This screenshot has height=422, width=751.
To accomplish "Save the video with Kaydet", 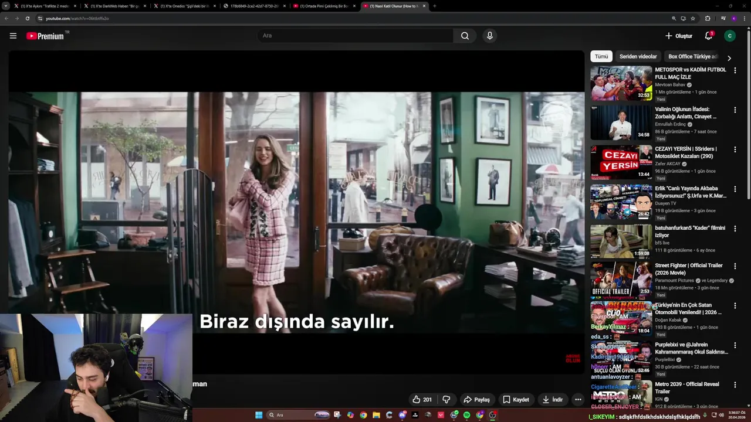I will (x=516, y=400).
